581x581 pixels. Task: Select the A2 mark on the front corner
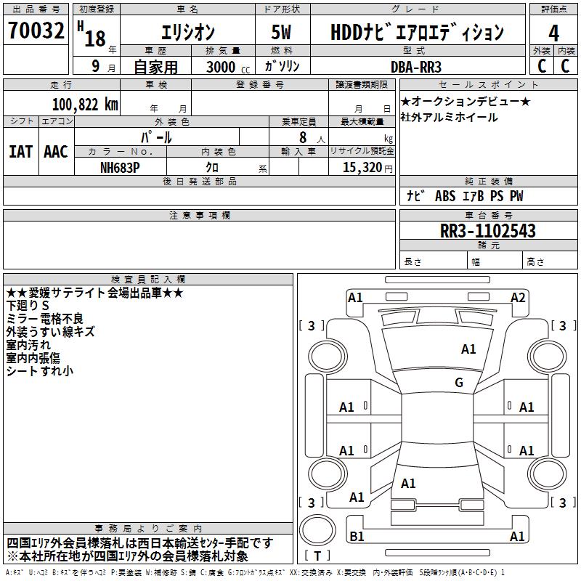[518, 298]
